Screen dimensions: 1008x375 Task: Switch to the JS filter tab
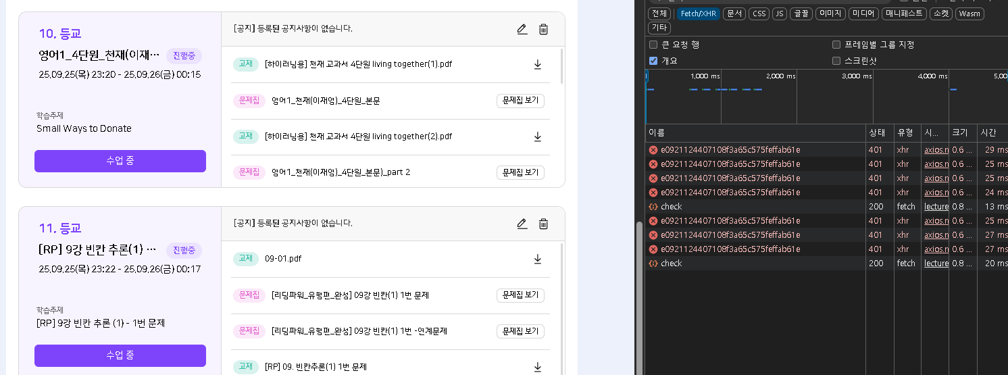[779, 14]
